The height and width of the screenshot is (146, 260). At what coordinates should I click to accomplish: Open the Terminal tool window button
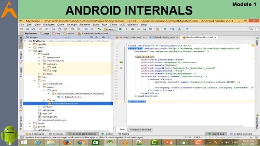pos(56,134)
